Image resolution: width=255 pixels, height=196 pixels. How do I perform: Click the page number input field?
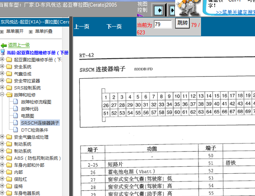tap(163, 24)
